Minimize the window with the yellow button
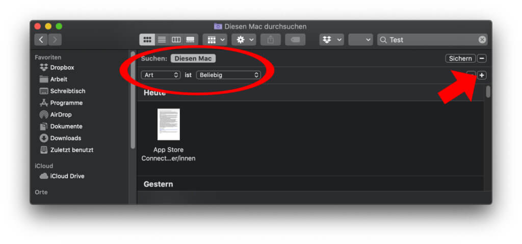The width and height of the screenshot is (522, 244). tap(48, 26)
